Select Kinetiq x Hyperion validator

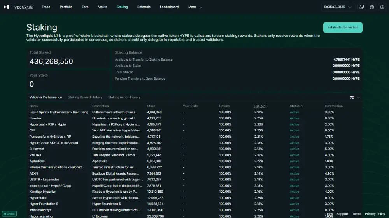[x=43, y=192]
